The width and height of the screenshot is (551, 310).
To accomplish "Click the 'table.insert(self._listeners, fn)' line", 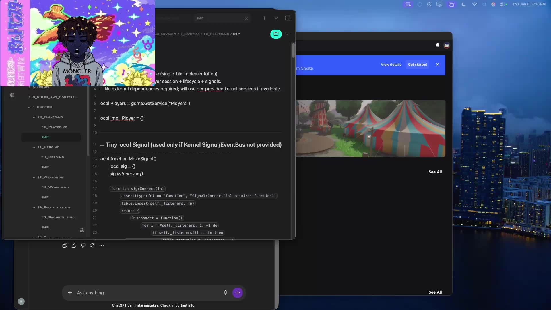I will pos(158,203).
